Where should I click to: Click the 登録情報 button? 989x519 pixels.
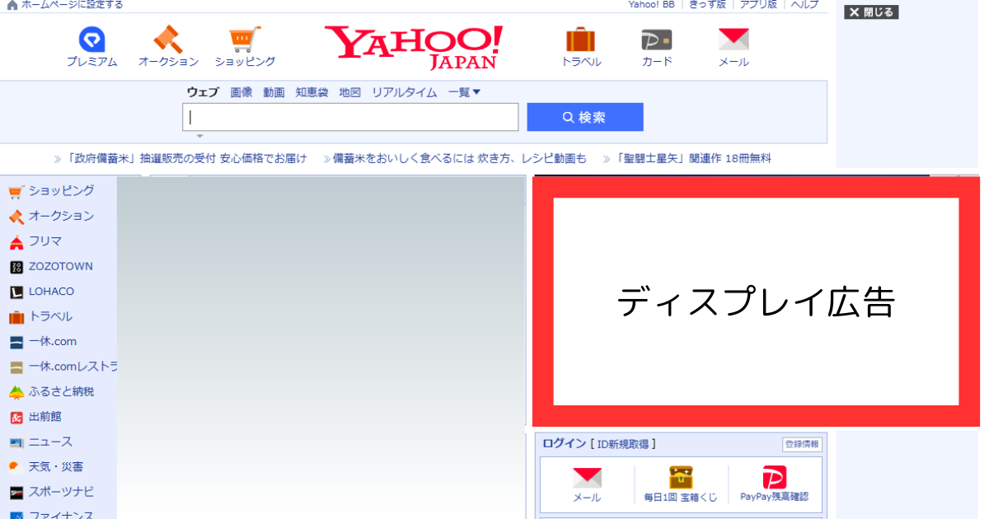(802, 444)
